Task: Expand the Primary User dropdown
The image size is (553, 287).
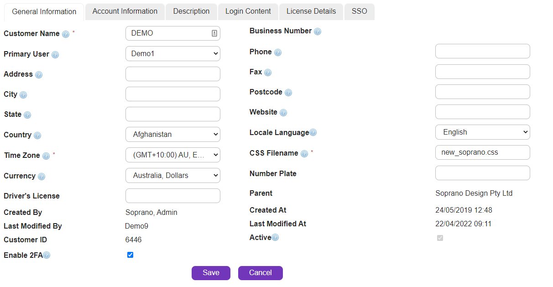Action: tap(172, 54)
